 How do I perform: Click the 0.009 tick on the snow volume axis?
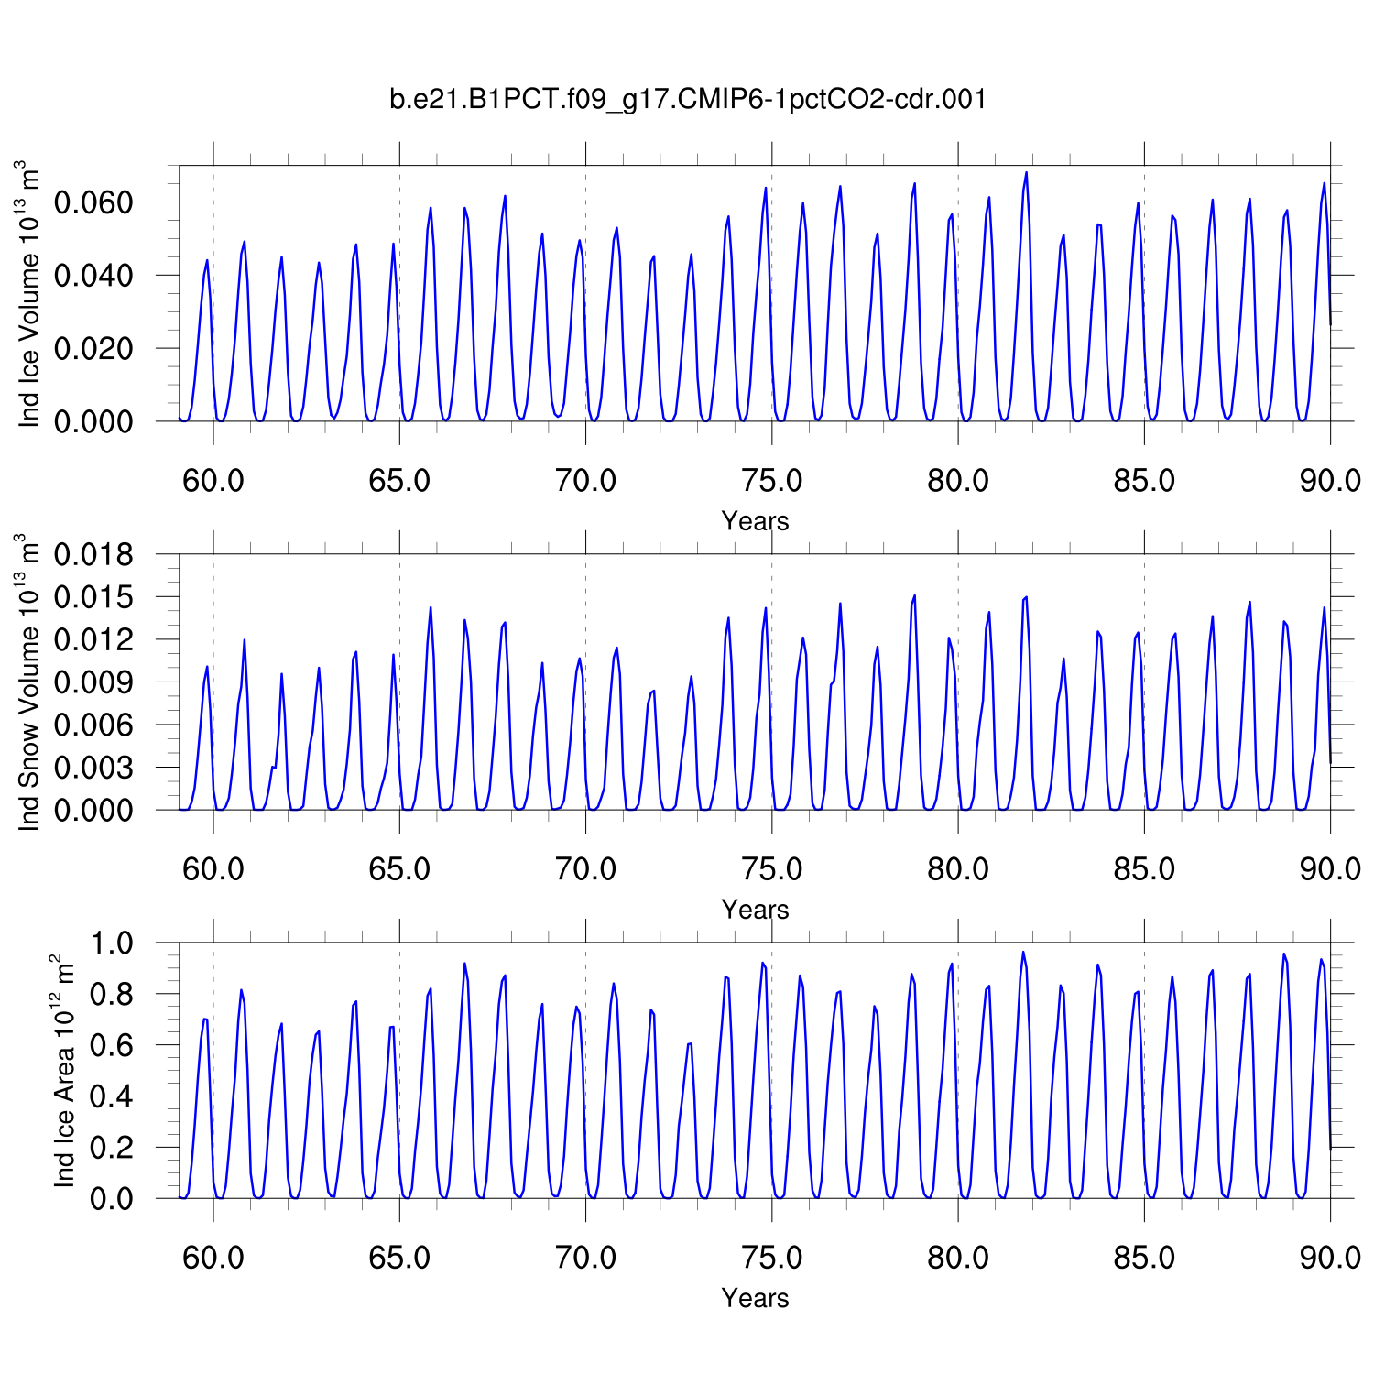[x=93, y=682]
